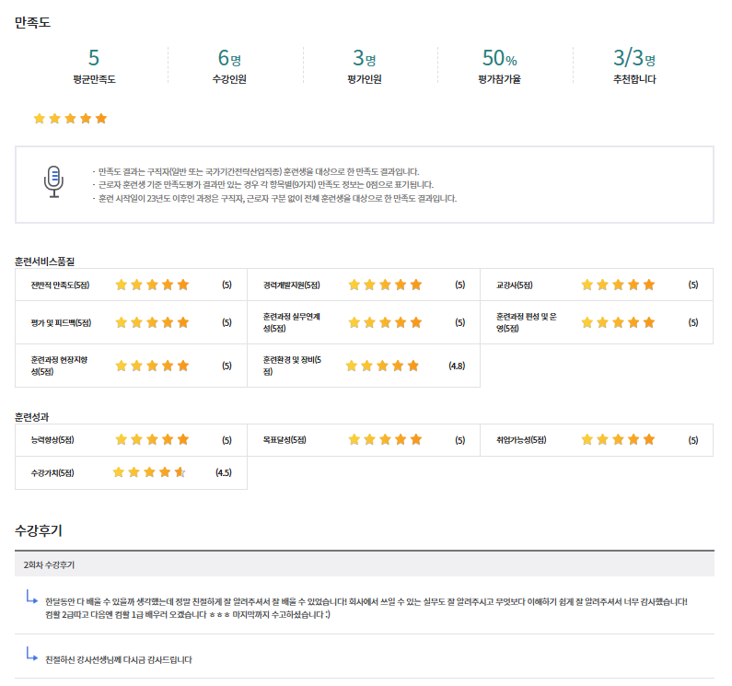Click the 만족도 section heading
This screenshot has height=686, width=732.
pyautogui.click(x=32, y=22)
